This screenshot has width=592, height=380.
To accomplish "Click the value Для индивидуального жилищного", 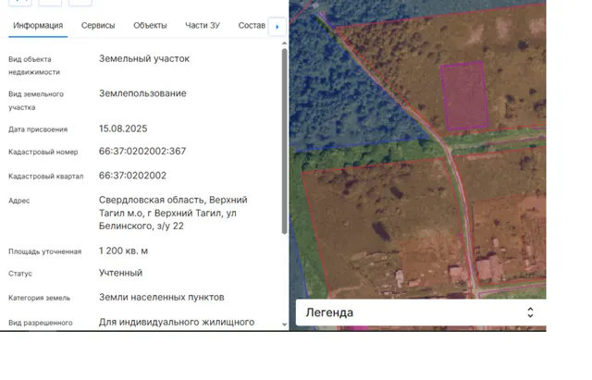I will coord(177,323).
